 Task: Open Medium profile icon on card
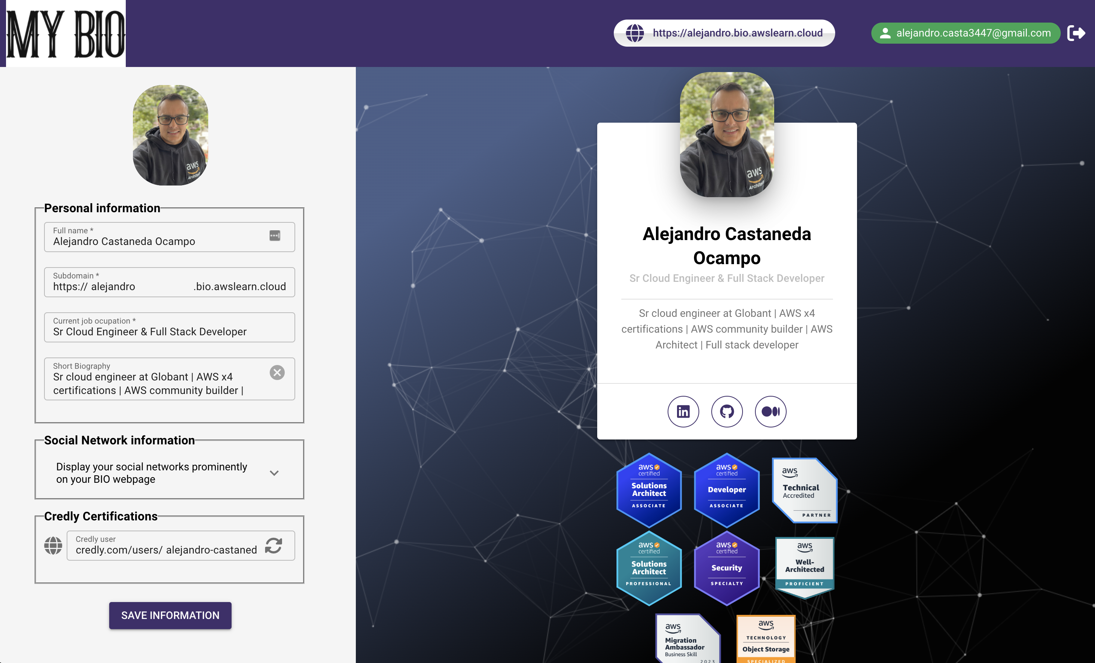[x=770, y=412]
